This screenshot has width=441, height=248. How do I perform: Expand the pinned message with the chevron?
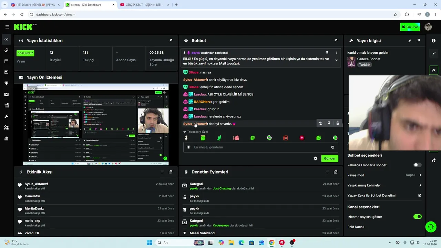[336, 60]
